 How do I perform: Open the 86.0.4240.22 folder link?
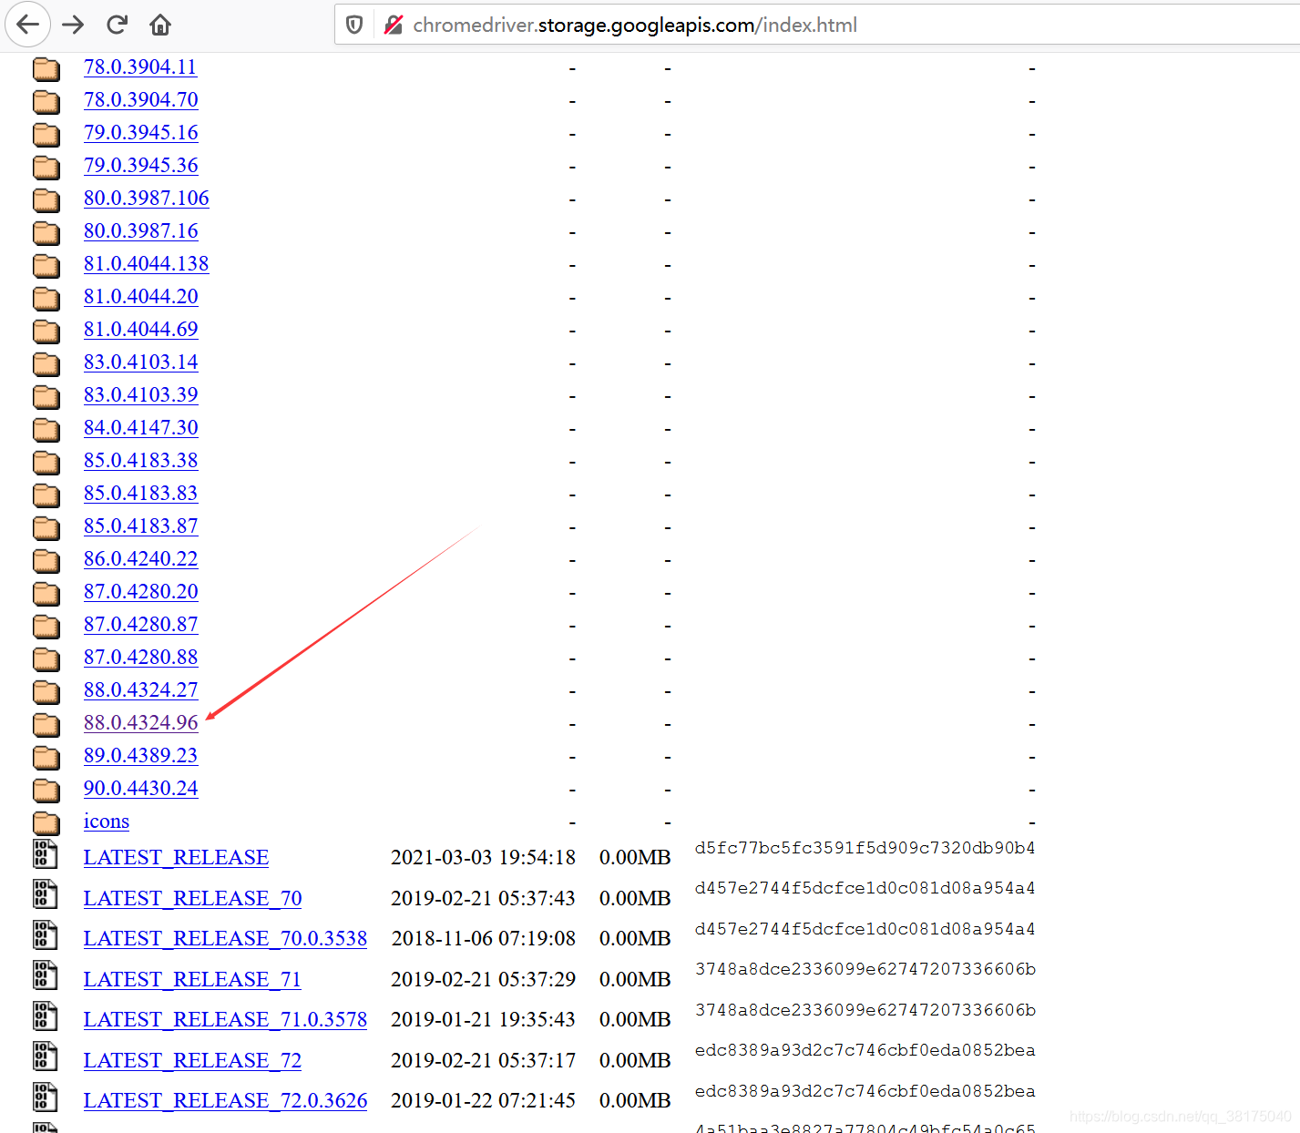[141, 559]
